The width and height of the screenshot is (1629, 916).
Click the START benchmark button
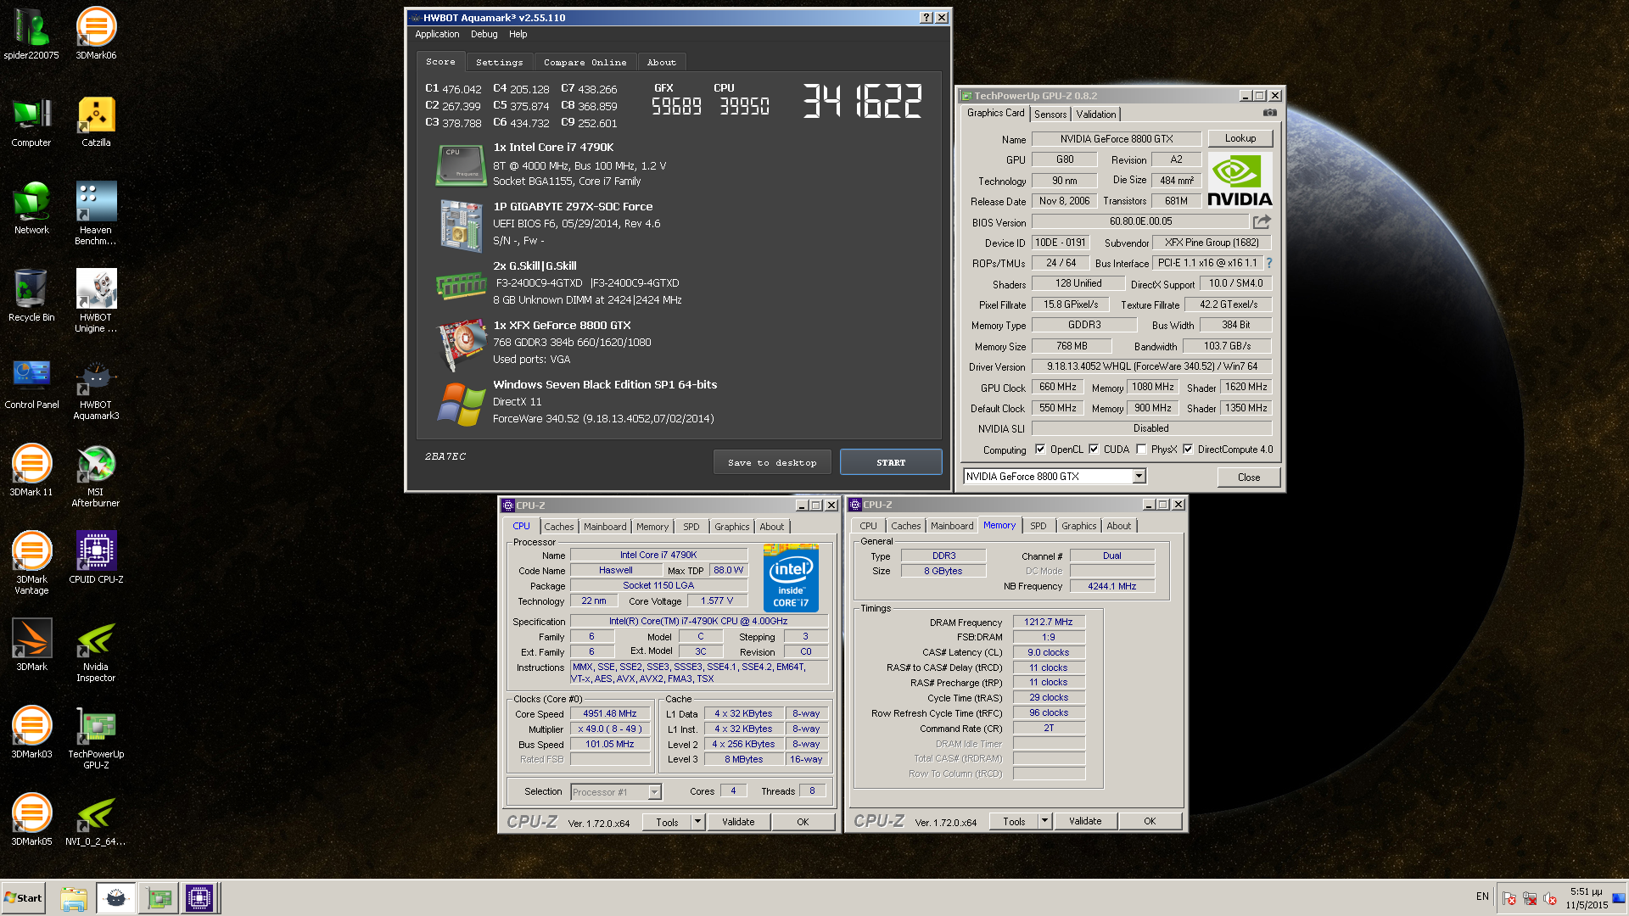click(891, 462)
